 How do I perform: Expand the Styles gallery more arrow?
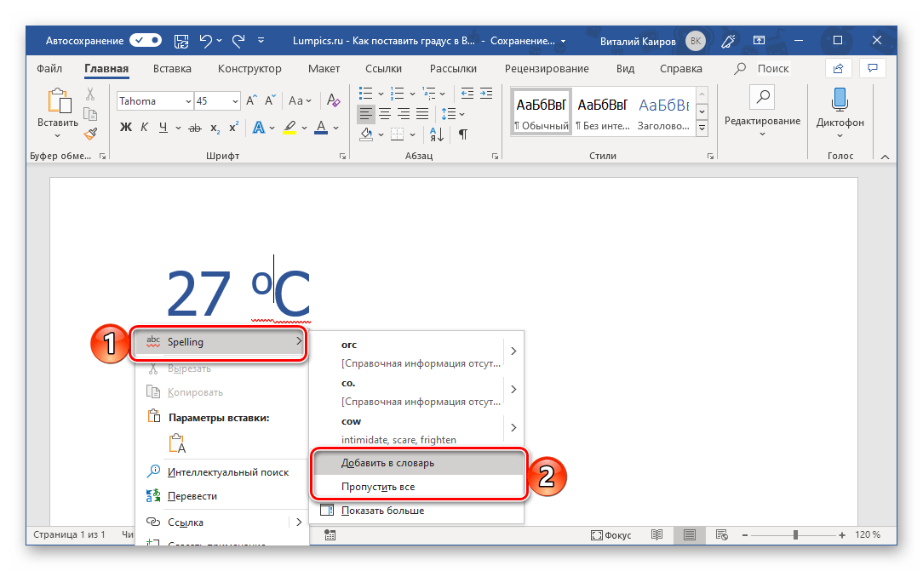(x=702, y=128)
